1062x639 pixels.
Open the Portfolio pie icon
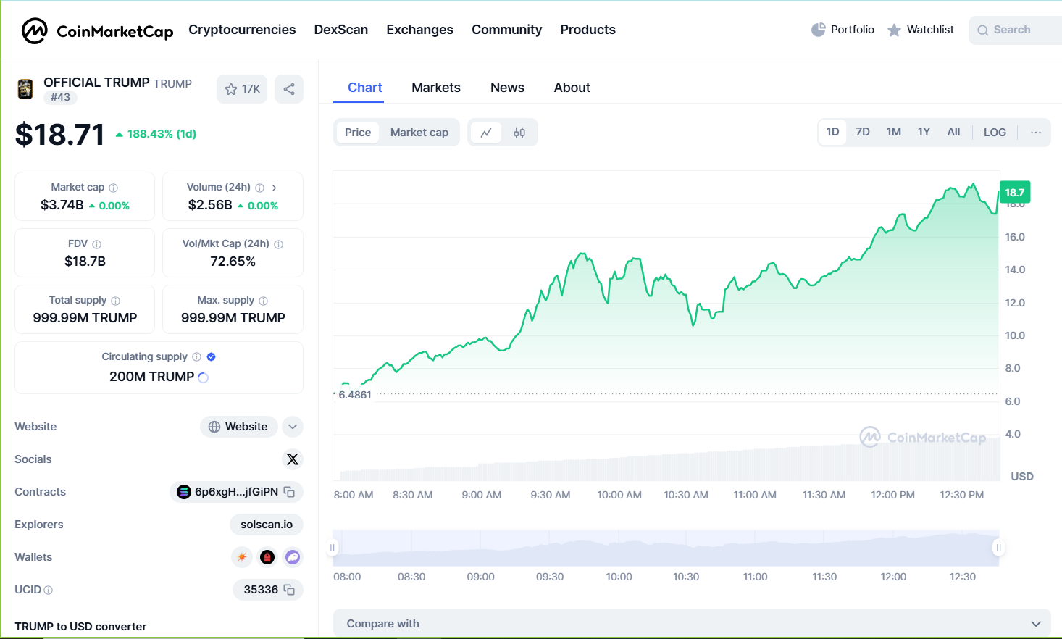coord(818,30)
